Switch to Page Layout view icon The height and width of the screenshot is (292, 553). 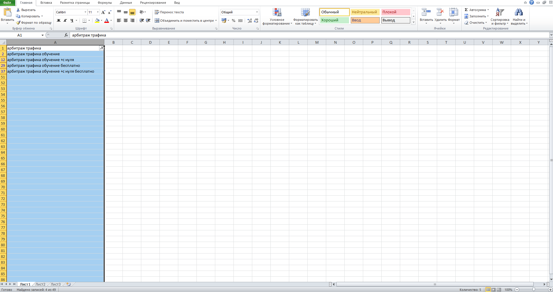(493, 290)
